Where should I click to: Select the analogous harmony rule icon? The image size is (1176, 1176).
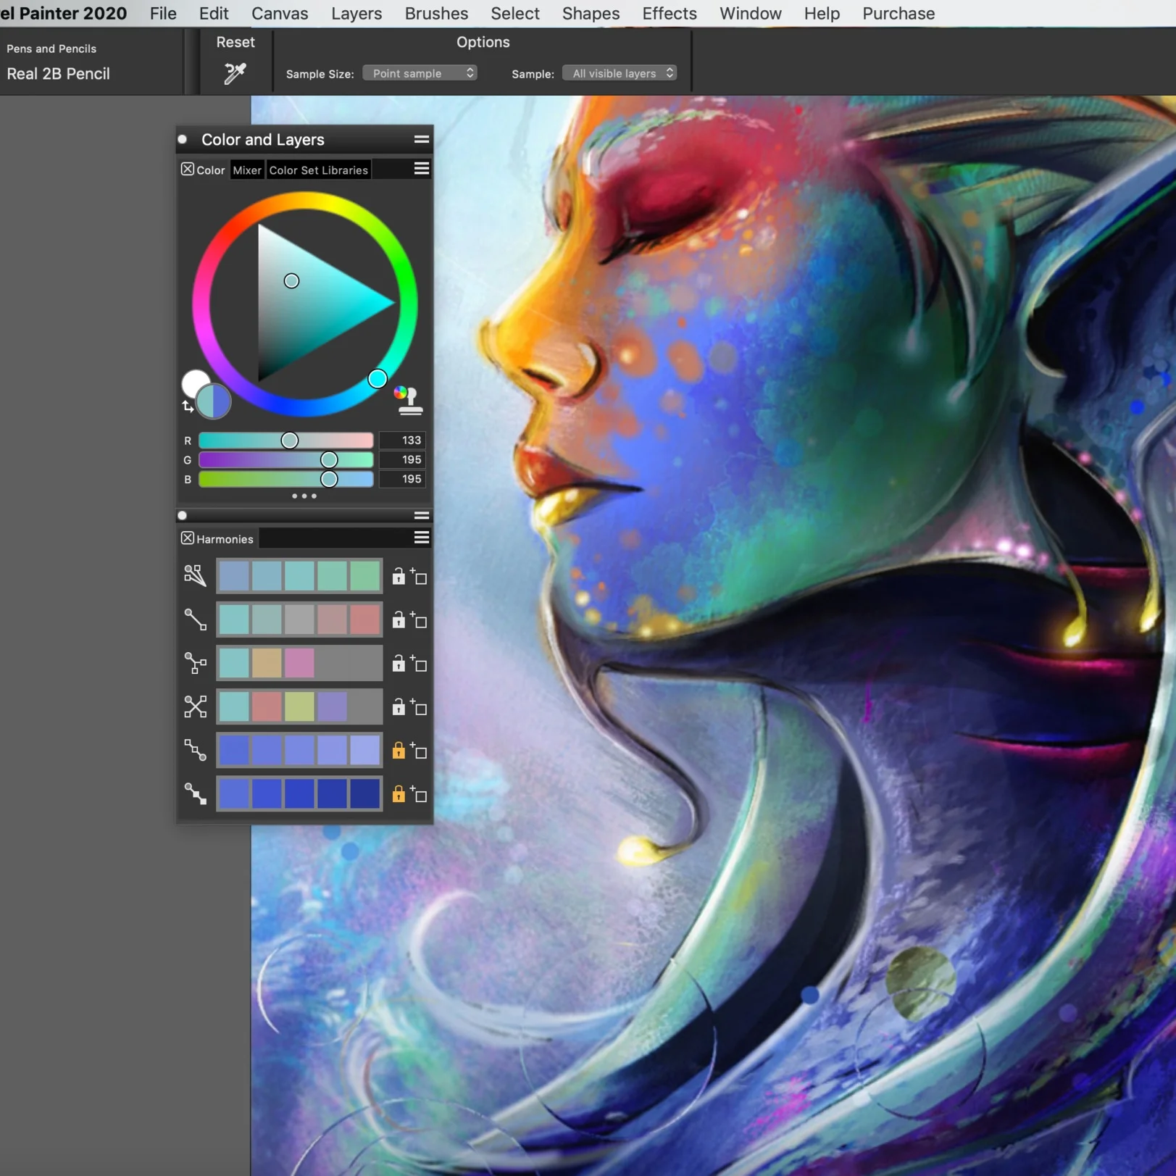tap(195, 576)
